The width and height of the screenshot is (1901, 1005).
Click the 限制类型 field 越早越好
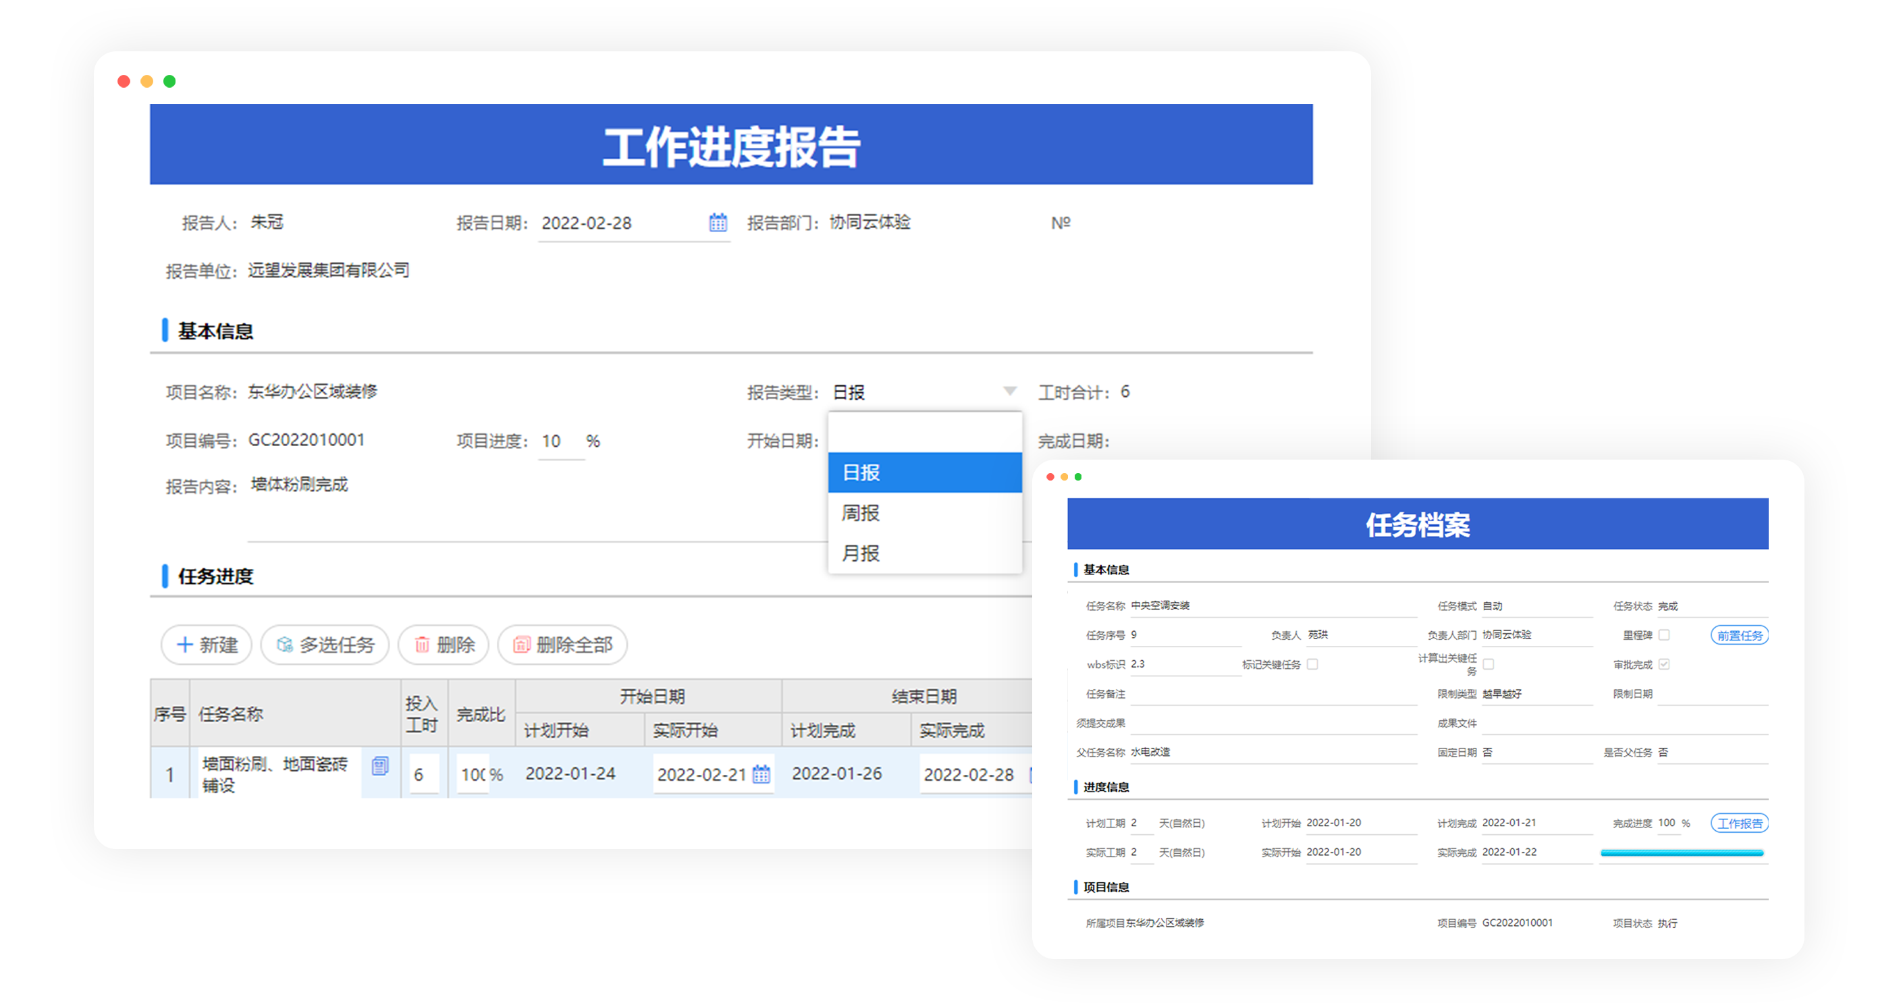tap(1537, 694)
